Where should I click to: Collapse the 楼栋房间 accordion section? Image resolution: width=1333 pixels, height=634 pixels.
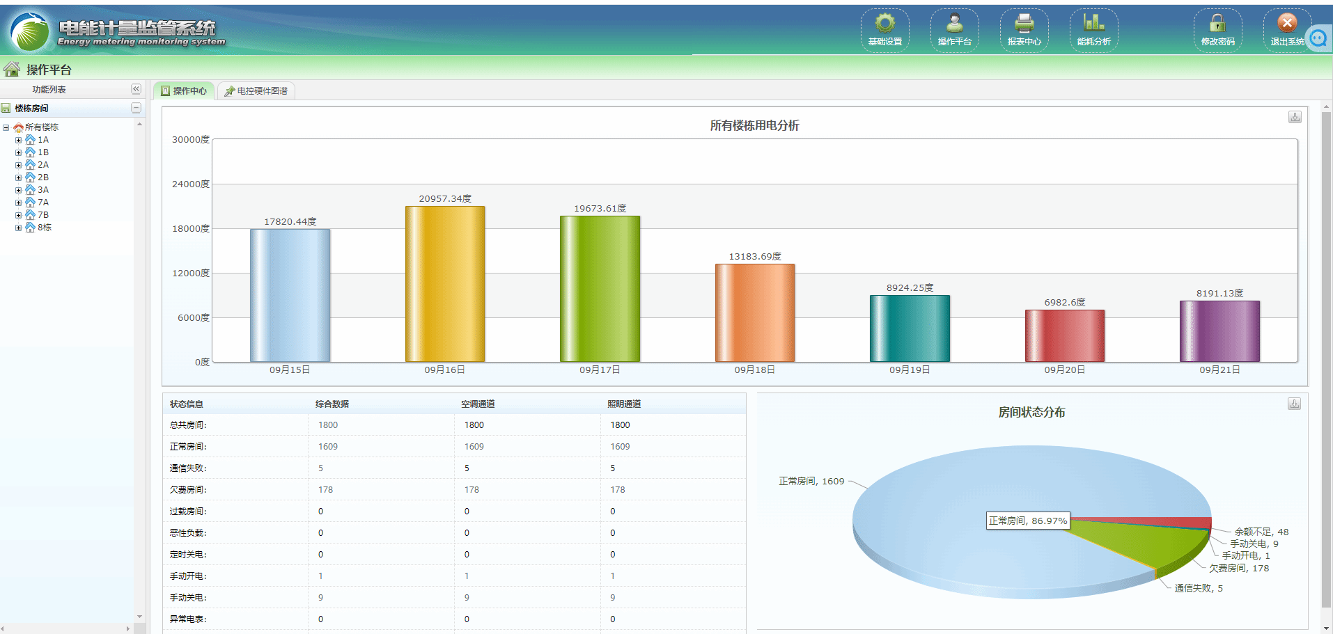136,108
